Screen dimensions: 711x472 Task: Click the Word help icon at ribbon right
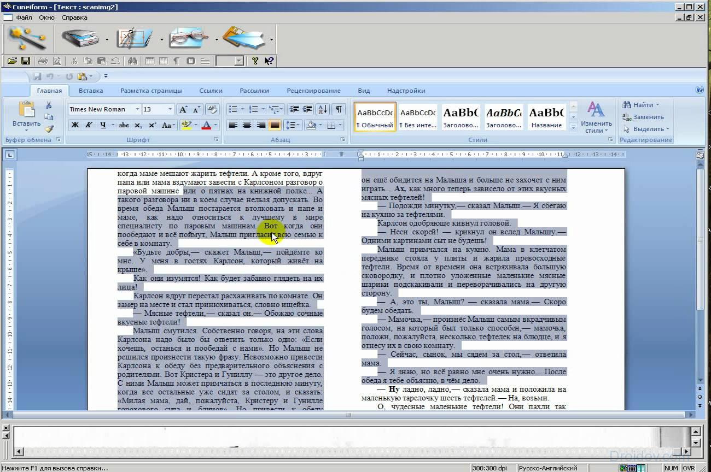[x=700, y=90]
